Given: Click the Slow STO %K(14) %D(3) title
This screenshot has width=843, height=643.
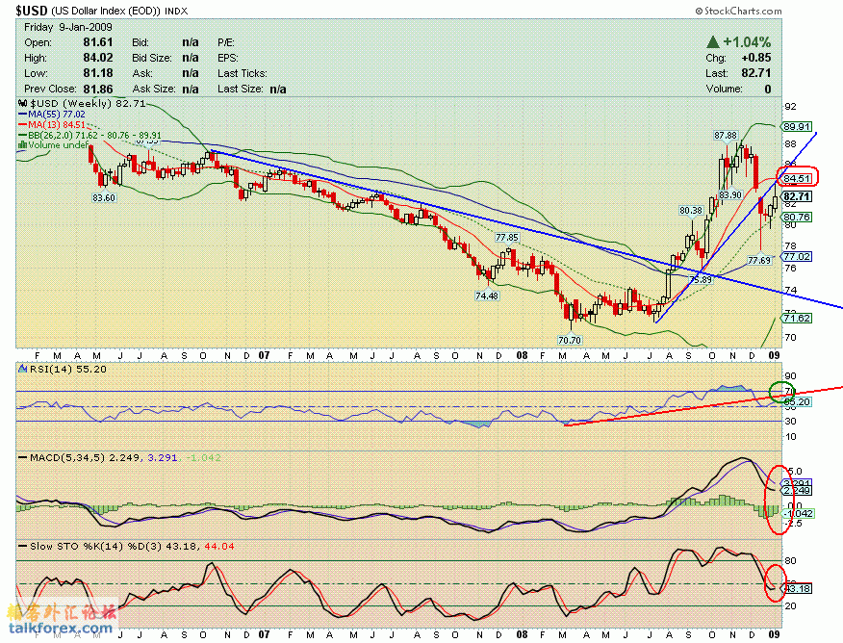Looking at the screenshot, I should click(x=95, y=546).
